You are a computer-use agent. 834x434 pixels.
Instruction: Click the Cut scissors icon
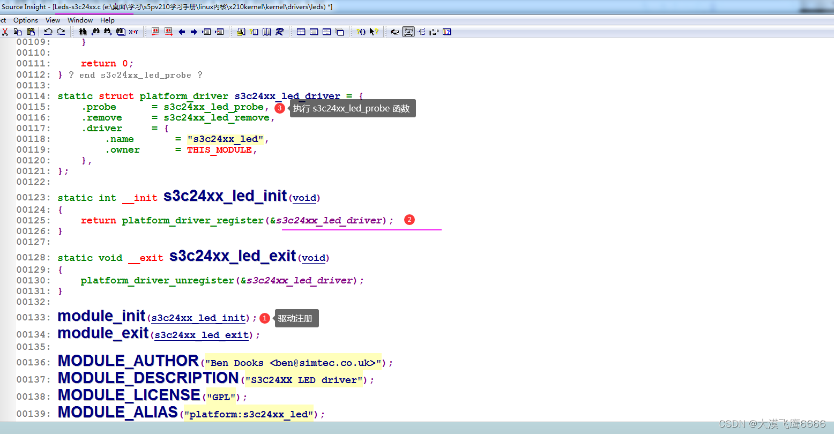pyautogui.click(x=5, y=32)
